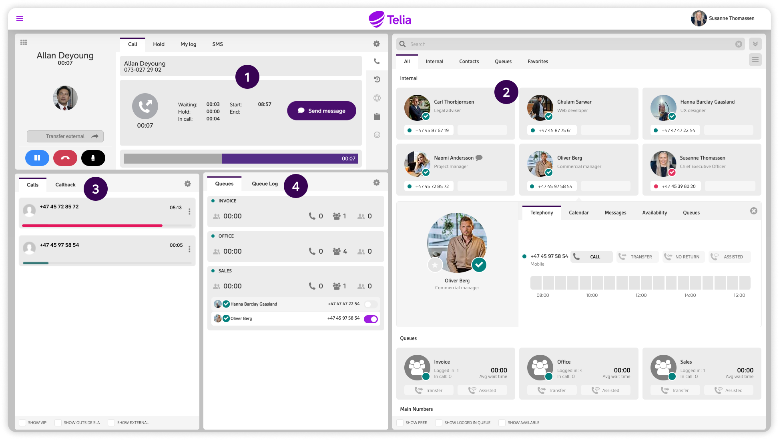Mute the microphone
The height and width of the screenshot is (440, 779).
pos(93,158)
